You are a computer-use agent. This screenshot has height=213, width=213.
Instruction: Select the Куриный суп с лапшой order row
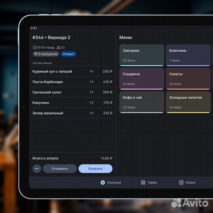[73, 71]
